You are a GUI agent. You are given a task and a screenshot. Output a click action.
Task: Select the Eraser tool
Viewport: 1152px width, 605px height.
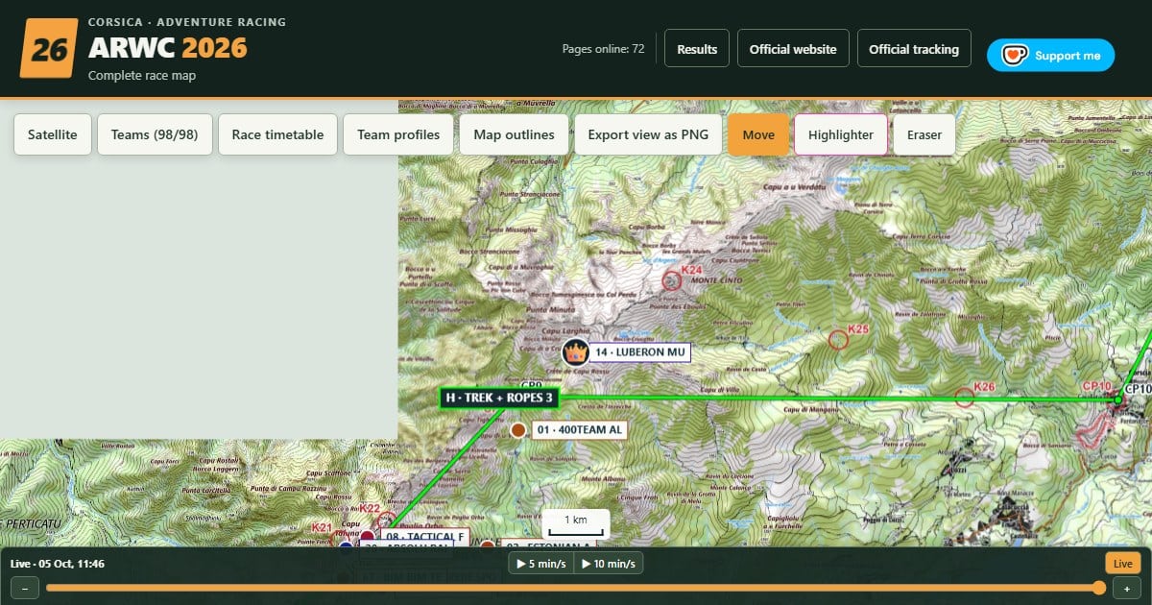click(x=924, y=134)
